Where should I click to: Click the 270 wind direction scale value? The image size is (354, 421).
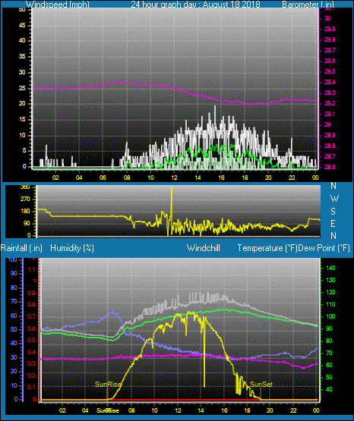(26, 200)
